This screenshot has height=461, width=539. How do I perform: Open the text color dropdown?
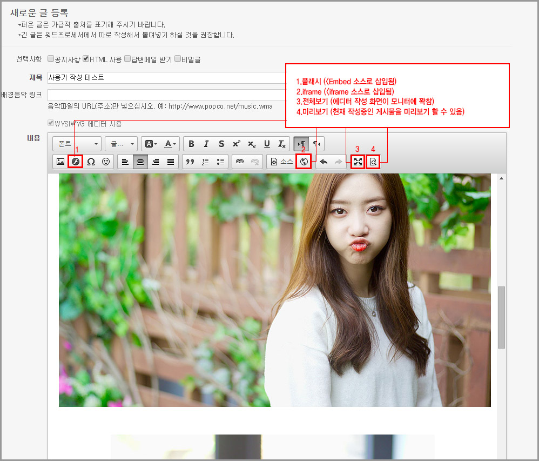pyautogui.click(x=171, y=144)
